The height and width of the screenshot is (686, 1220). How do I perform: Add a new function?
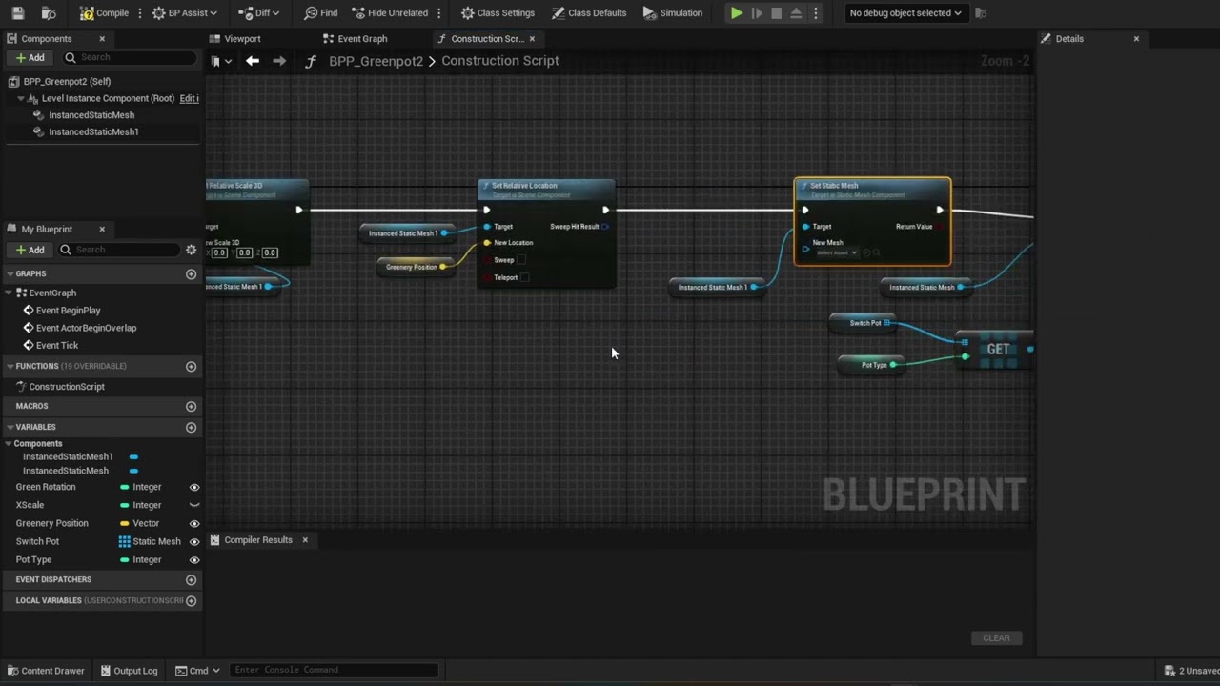coord(191,367)
